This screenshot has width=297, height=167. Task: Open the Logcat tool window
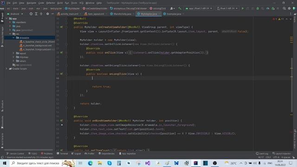pyautogui.click(x=76, y=154)
